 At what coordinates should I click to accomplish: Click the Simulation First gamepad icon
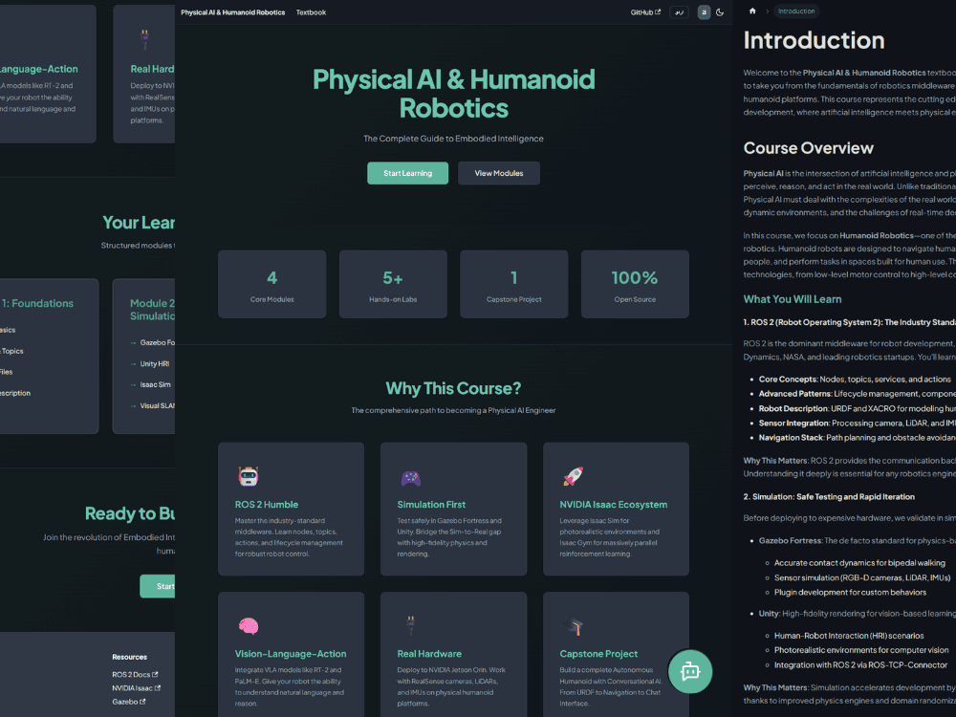click(410, 477)
